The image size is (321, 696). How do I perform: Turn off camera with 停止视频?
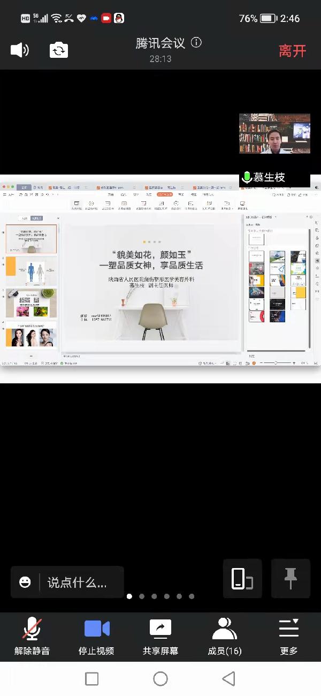pos(96,636)
